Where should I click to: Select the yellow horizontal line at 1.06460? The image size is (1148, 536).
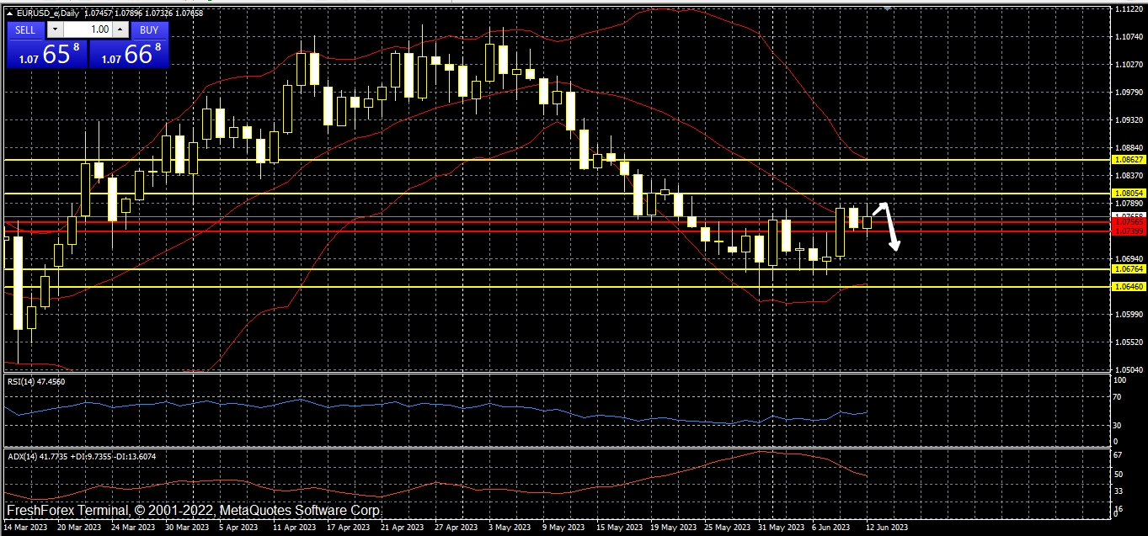point(505,287)
